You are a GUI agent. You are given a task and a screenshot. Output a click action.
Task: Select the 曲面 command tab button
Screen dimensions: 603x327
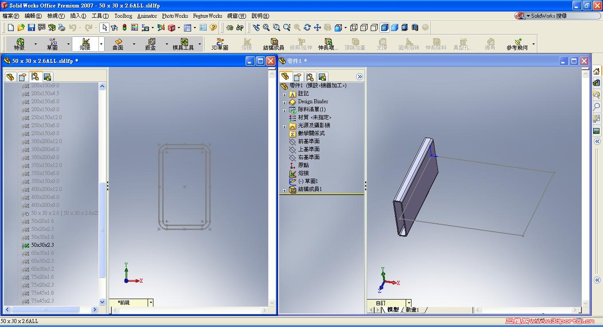tap(118, 44)
